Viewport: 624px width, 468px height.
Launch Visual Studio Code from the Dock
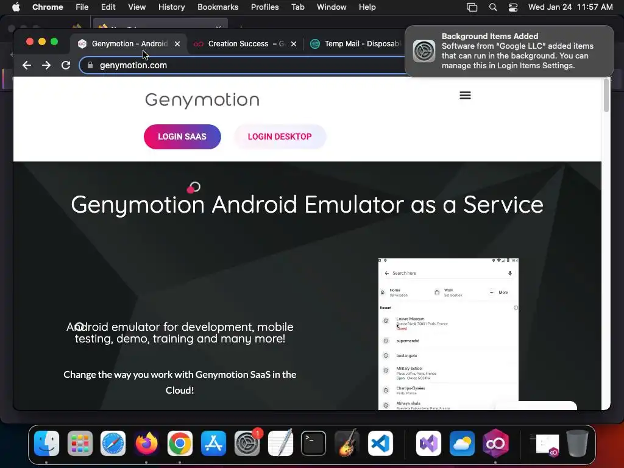click(380, 443)
